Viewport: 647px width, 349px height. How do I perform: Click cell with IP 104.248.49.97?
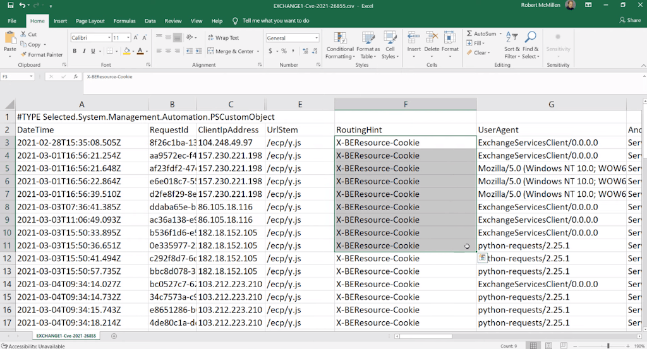[231, 143]
